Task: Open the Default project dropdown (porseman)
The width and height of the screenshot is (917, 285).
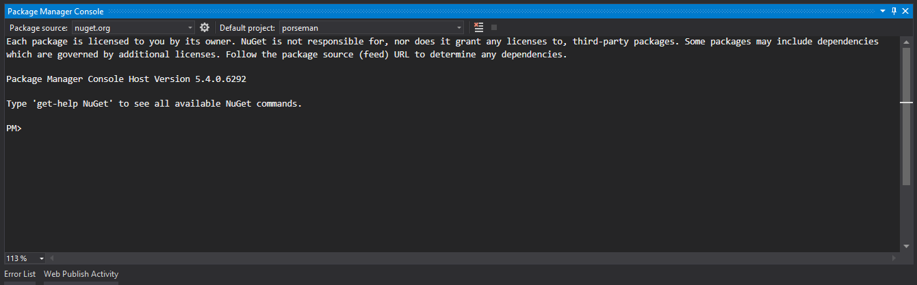Action: coord(372,28)
